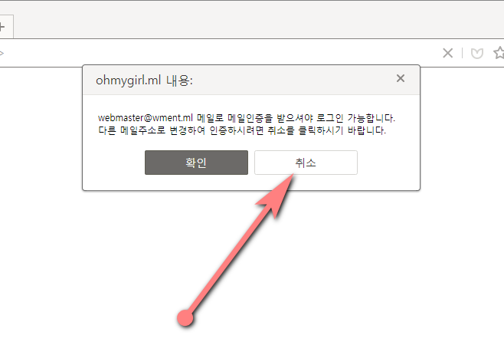Viewport: 504px width, 355px height.
Task: Click the blank page area below the dialog
Action: pos(354,274)
